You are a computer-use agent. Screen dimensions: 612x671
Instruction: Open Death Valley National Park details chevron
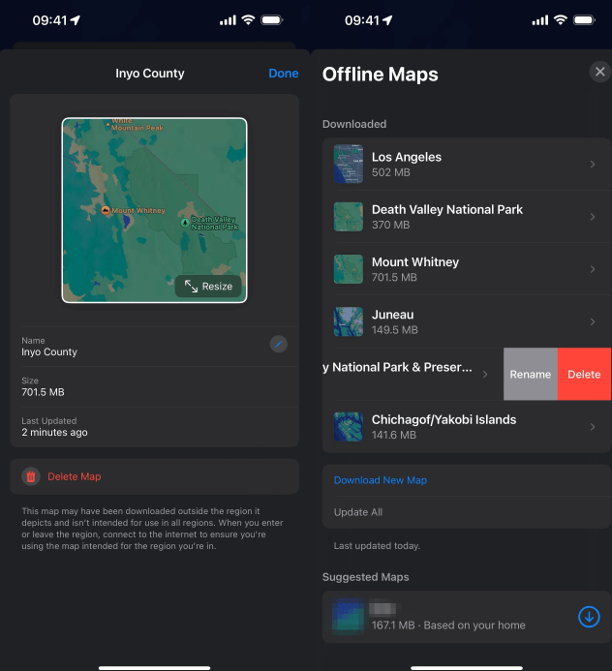click(x=593, y=217)
